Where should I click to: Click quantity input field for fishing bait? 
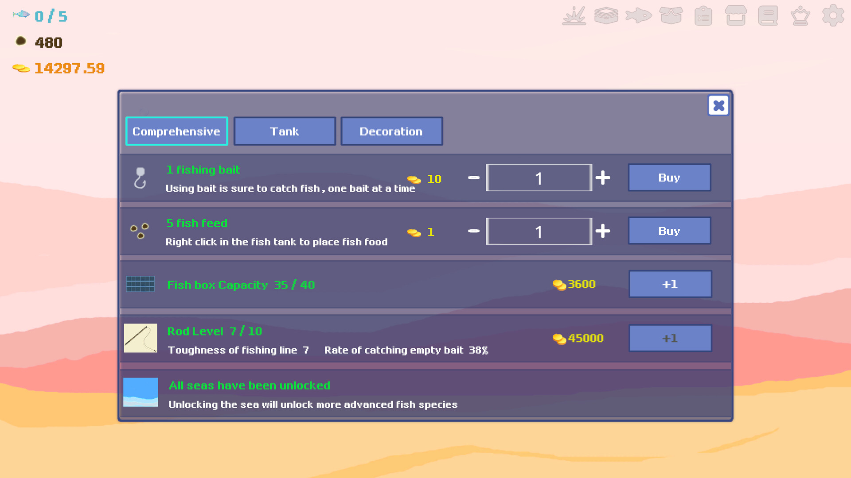[x=539, y=177]
